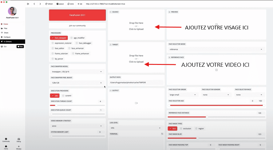Click the video icon in Output panel
The width and height of the screenshot is (273, 150).
coord(136,103)
